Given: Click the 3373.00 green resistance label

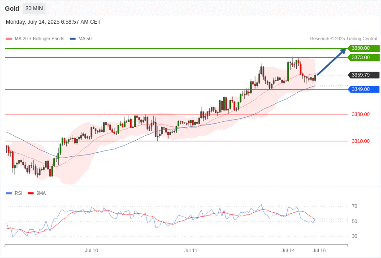Looking at the screenshot, I should [364, 57].
